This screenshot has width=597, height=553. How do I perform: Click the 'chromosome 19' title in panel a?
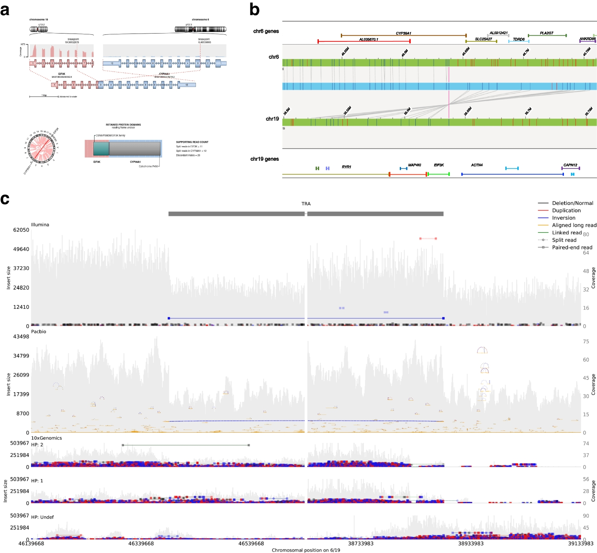click(38, 20)
